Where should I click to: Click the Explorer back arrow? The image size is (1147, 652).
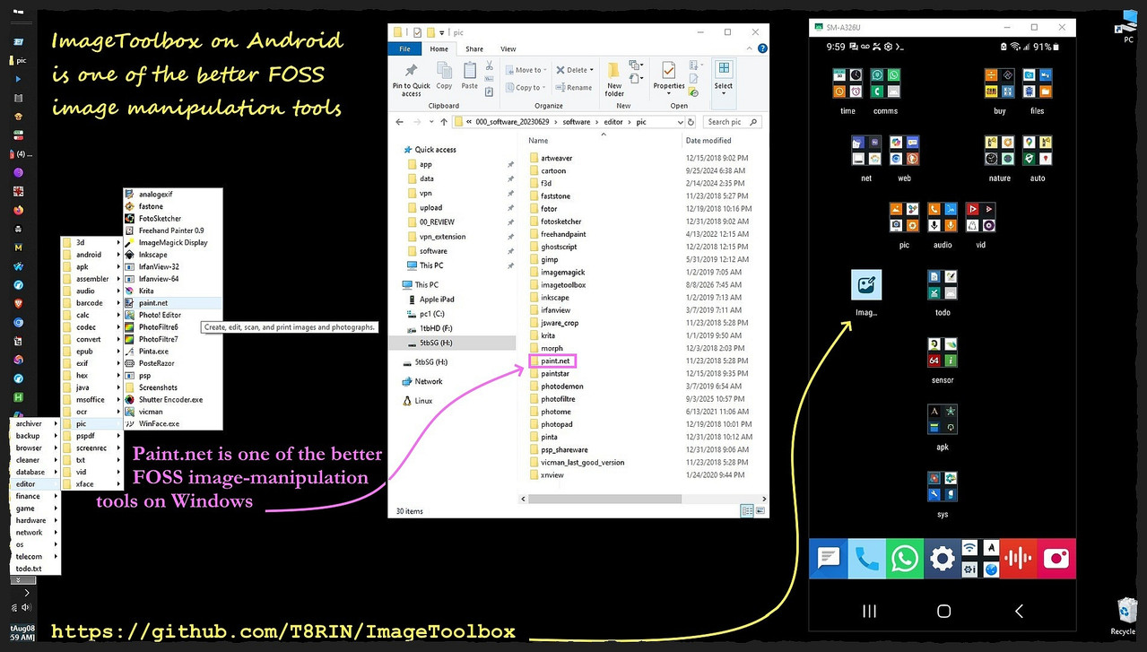point(400,122)
